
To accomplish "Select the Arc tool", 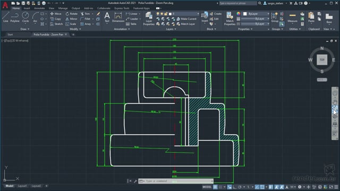I will [35, 18].
